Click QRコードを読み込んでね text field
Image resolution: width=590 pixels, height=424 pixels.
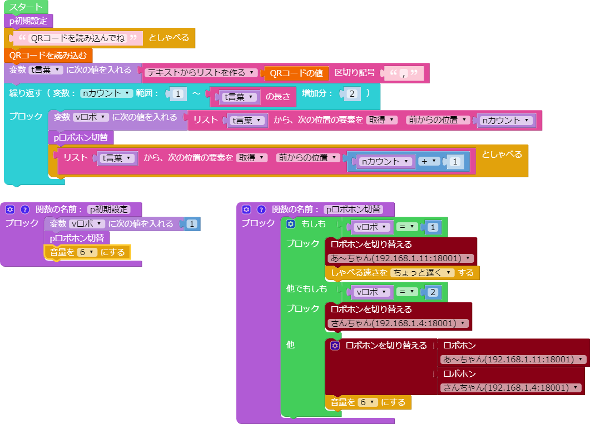pyautogui.click(x=78, y=38)
